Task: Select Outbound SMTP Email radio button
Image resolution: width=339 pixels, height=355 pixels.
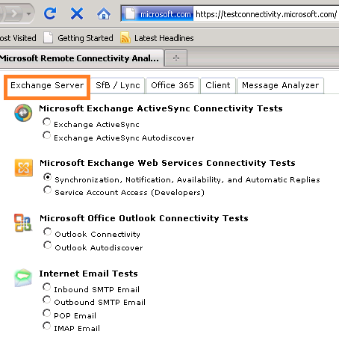Action: coord(46,300)
